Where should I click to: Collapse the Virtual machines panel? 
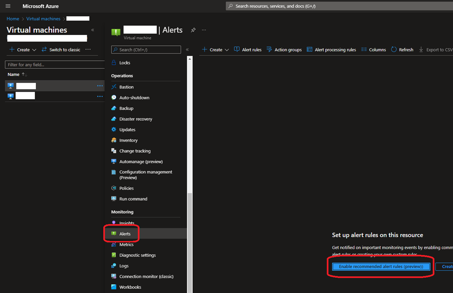tap(92, 30)
